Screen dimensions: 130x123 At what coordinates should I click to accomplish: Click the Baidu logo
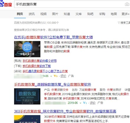click(x=6, y=4)
